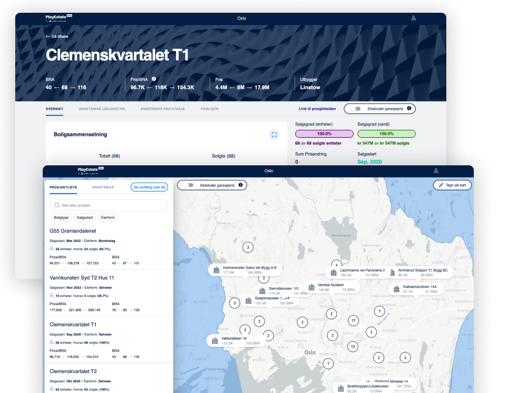517x393 pixels.
Task: Click 'Solgte (68)' chart label
Action: click(x=223, y=156)
